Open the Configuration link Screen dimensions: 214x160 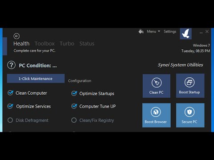[79, 81]
